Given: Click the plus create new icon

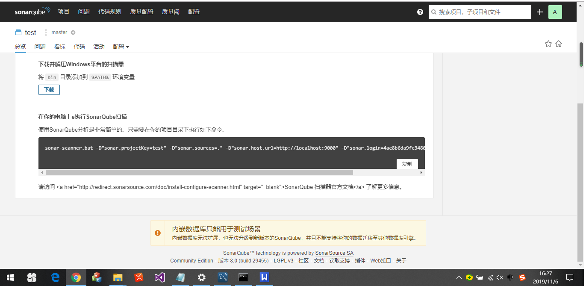Looking at the screenshot, I should [x=540, y=12].
